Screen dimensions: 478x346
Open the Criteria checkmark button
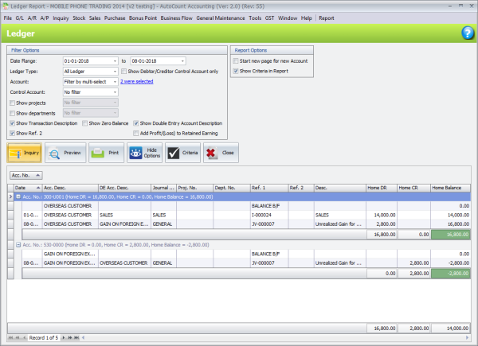[x=182, y=153]
